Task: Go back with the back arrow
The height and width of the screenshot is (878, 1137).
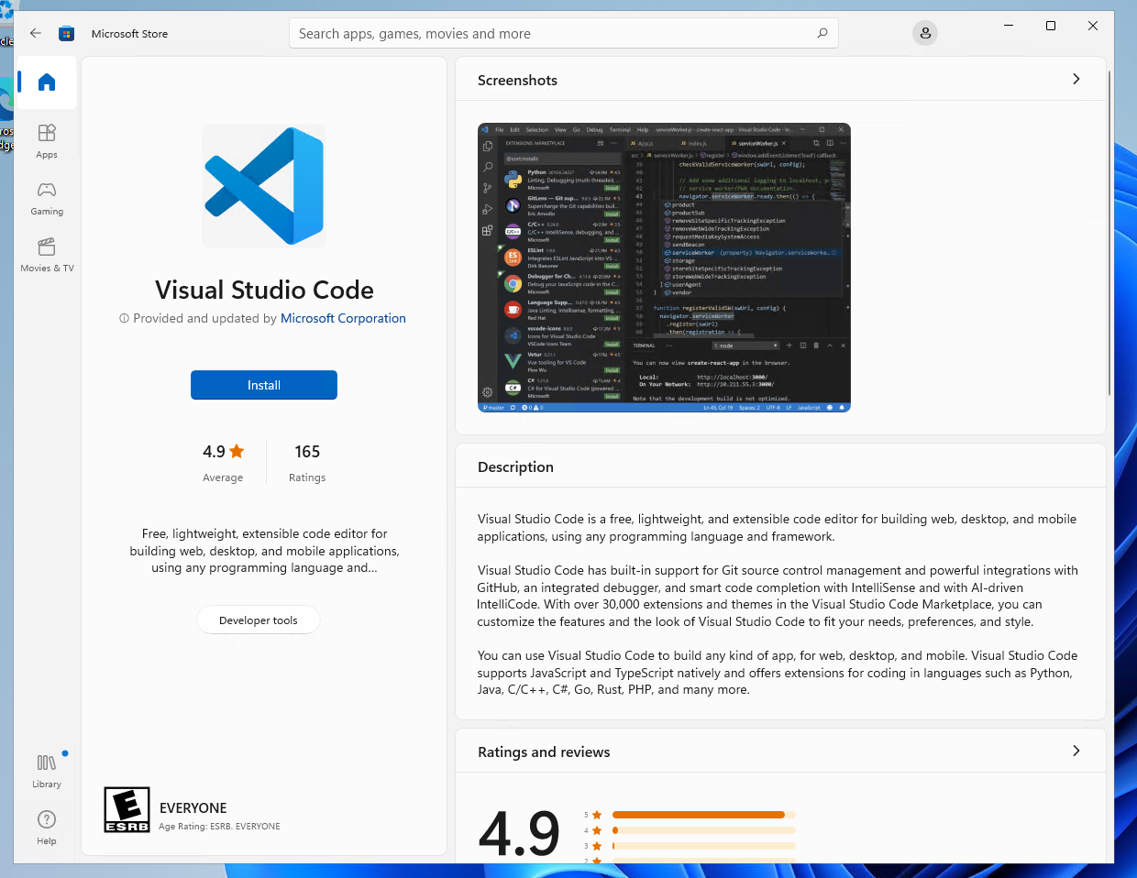Action: click(x=36, y=33)
